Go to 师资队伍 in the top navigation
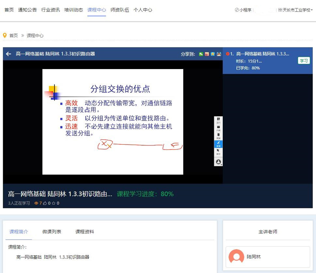The image size is (316, 273). [x=120, y=10]
